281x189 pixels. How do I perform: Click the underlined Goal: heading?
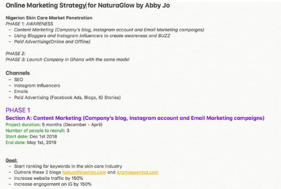(x=11, y=160)
